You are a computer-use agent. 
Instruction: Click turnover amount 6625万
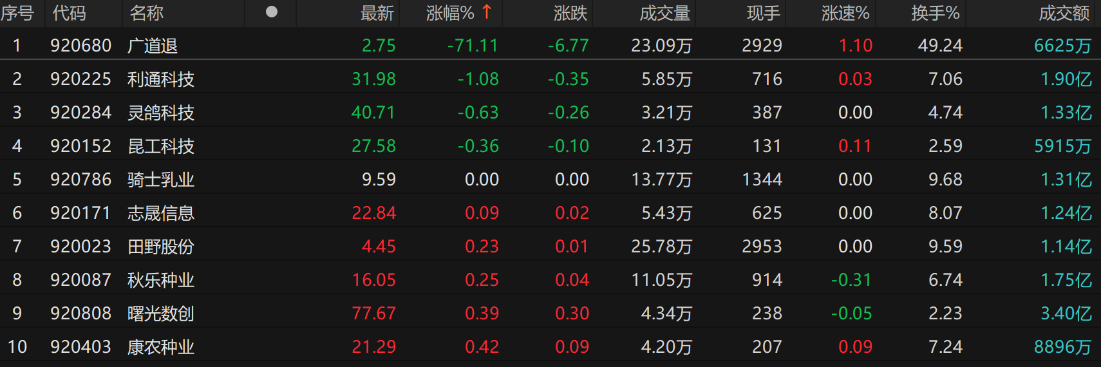pos(1063,46)
